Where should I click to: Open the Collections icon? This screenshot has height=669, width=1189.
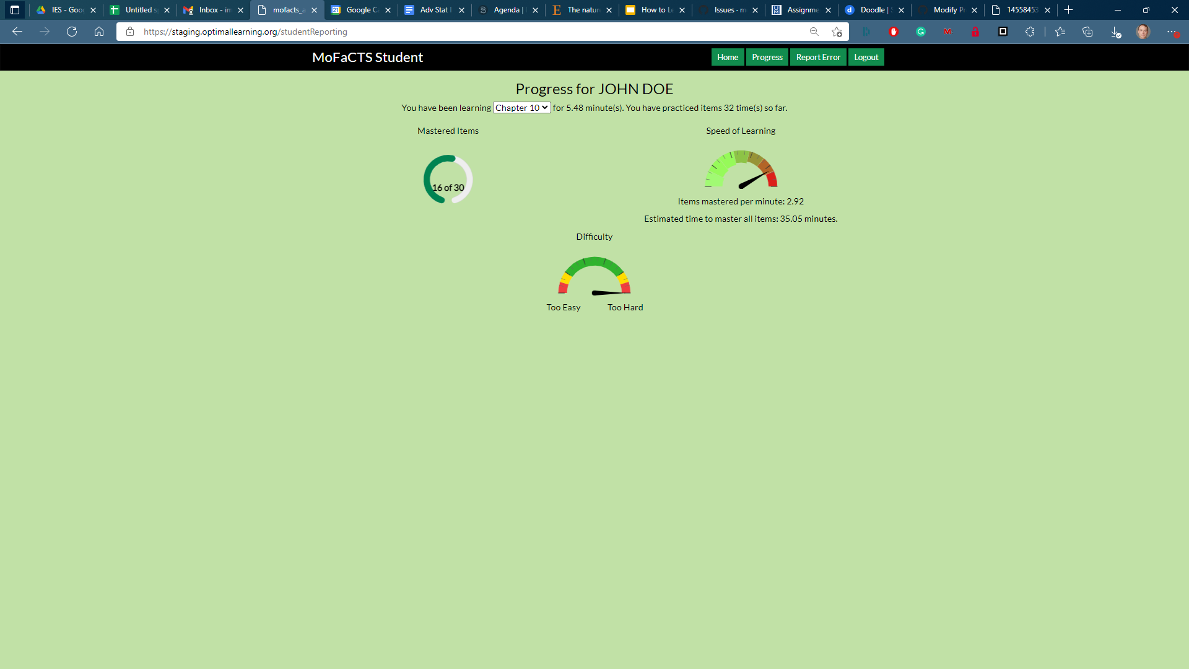click(x=1087, y=32)
